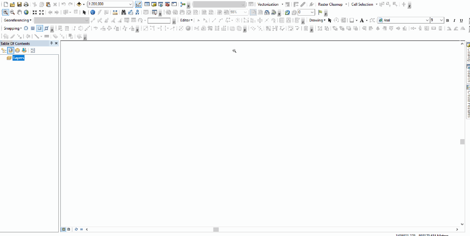
Task: Open the Find binoculars tool
Action: pyautogui.click(x=123, y=12)
